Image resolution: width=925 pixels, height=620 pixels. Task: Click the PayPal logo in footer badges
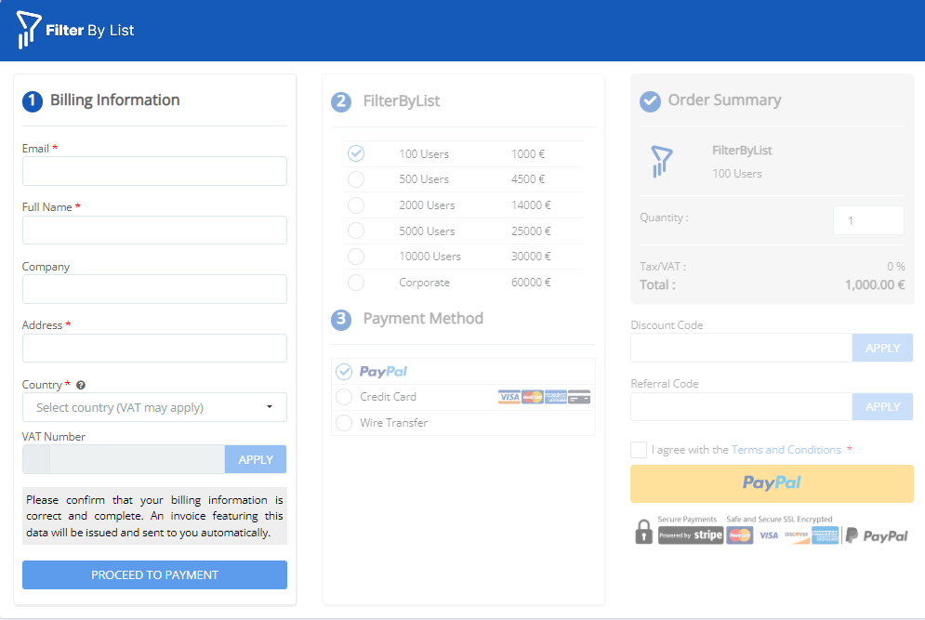coord(877,535)
